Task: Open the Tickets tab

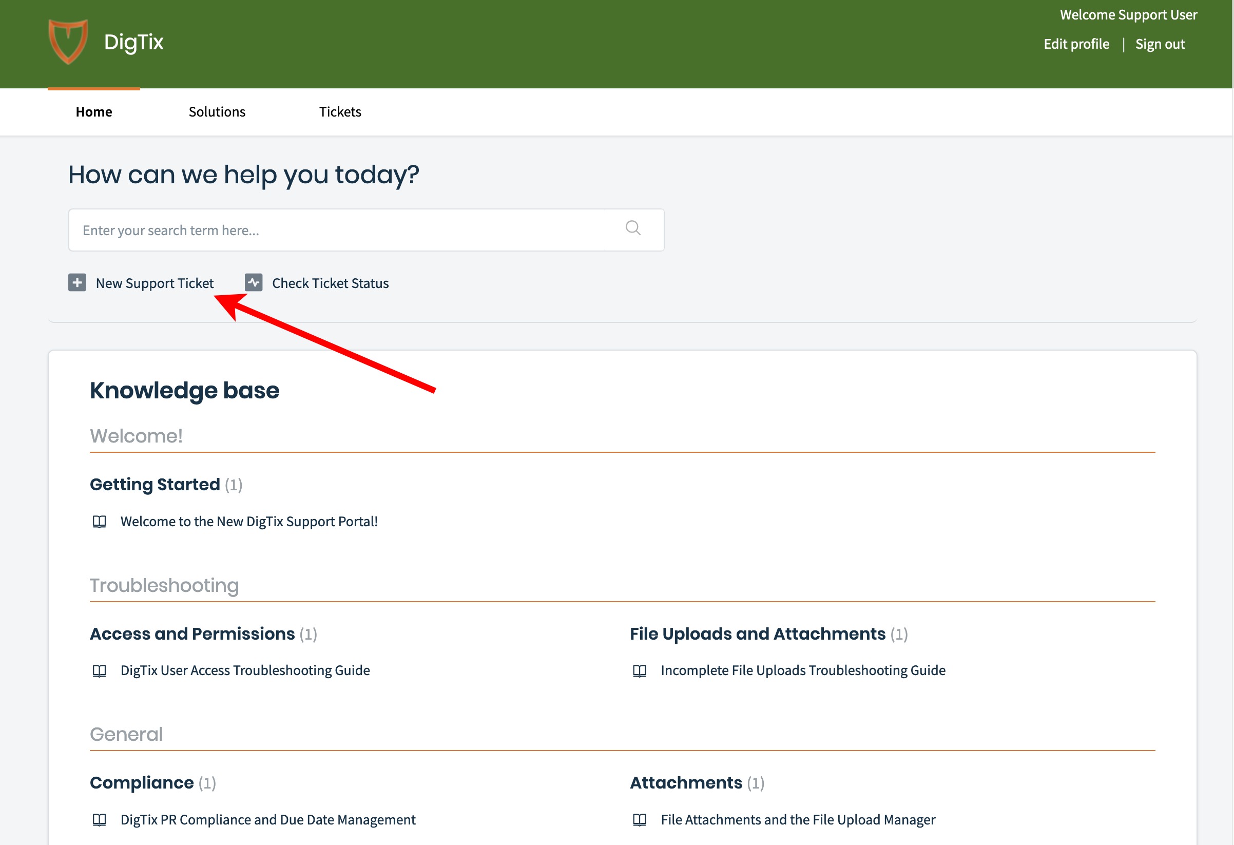Action: pyautogui.click(x=340, y=112)
